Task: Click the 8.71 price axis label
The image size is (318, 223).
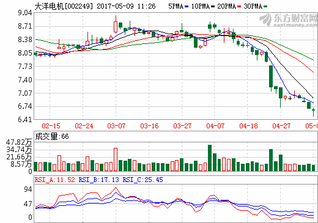Action: click(25, 26)
